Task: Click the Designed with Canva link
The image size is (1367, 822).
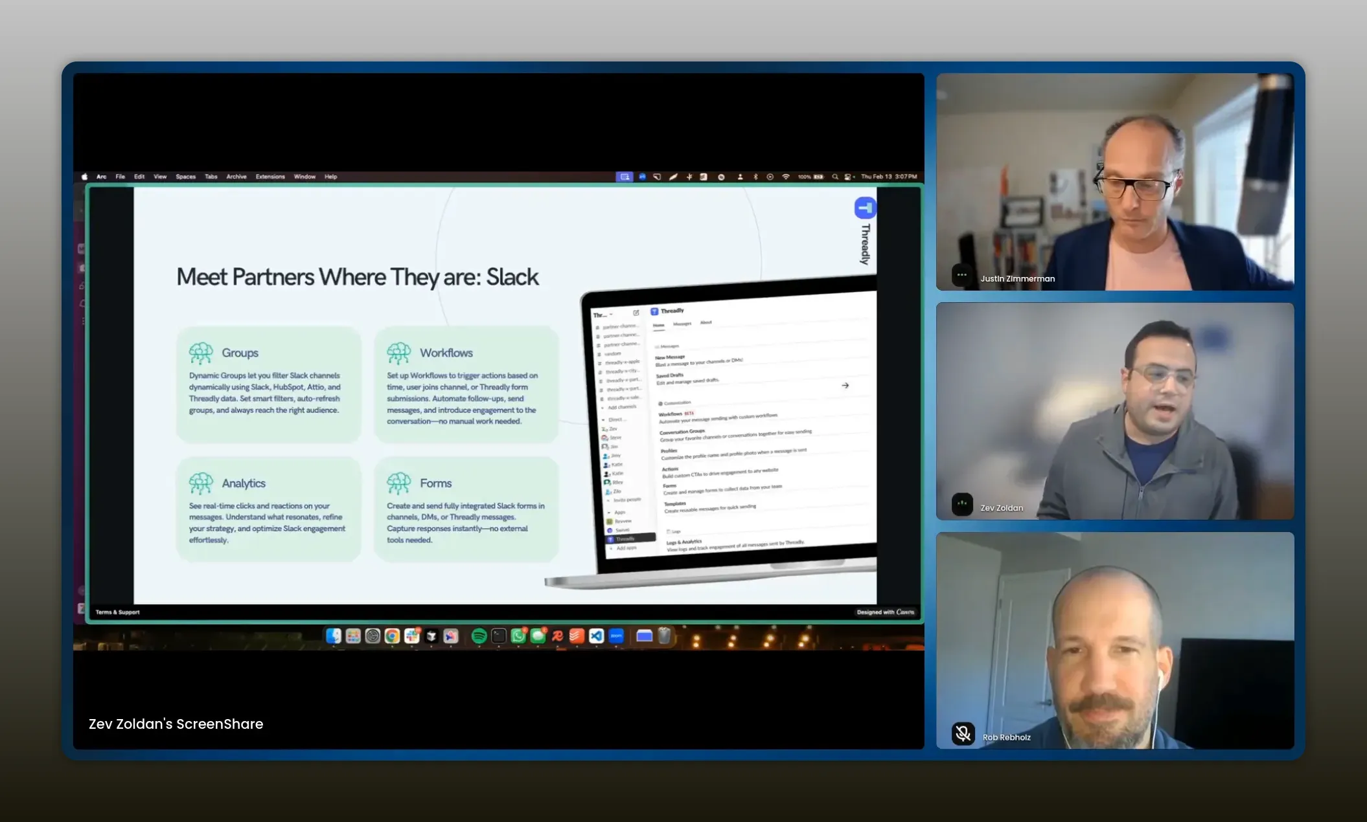Action: tap(885, 612)
